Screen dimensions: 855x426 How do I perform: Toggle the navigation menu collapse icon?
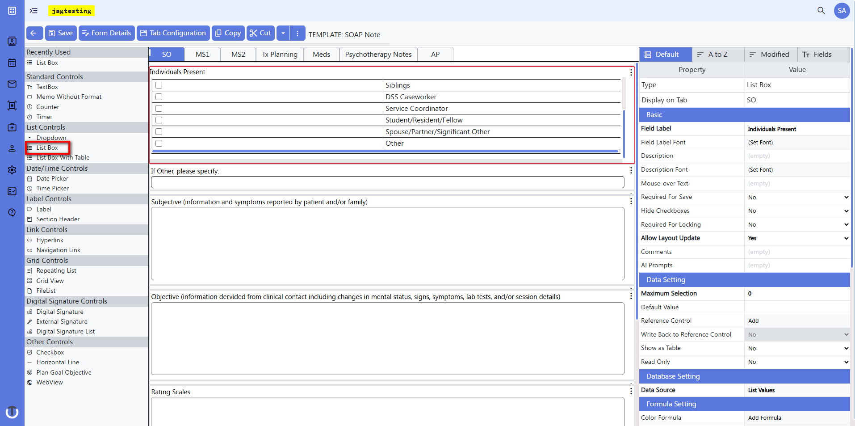tap(34, 11)
